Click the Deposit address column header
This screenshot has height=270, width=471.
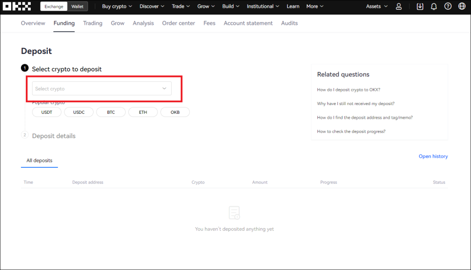(88, 182)
